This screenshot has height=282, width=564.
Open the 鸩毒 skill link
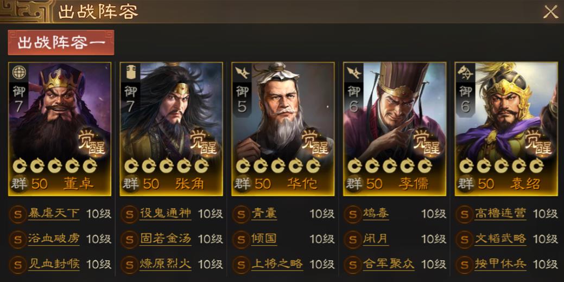[x=376, y=213]
